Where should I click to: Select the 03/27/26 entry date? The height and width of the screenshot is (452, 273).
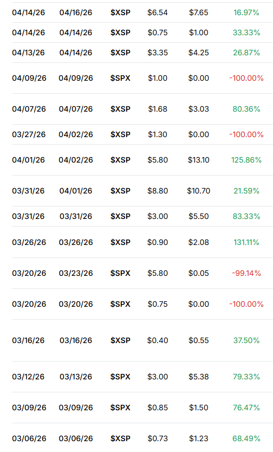29,134
